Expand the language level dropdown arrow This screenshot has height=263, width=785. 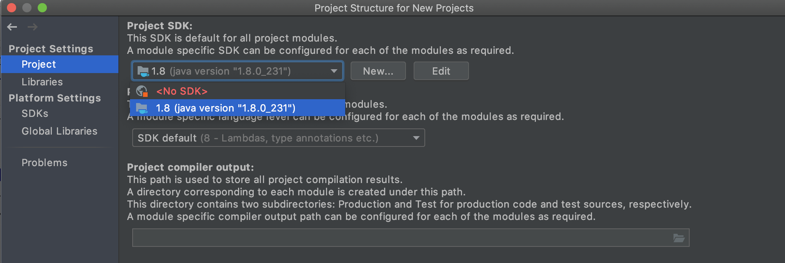pos(416,138)
